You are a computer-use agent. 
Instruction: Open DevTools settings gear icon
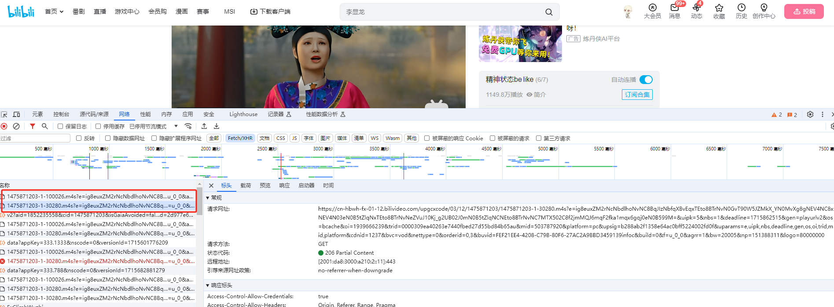pyautogui.click(x=810, y=114)
